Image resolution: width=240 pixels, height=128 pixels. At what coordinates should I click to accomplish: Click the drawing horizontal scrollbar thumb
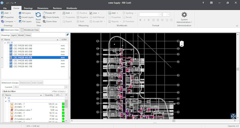point(174,121)
